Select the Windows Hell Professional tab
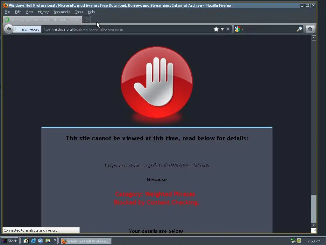326x245 pixels. click(x=42, y=19)
